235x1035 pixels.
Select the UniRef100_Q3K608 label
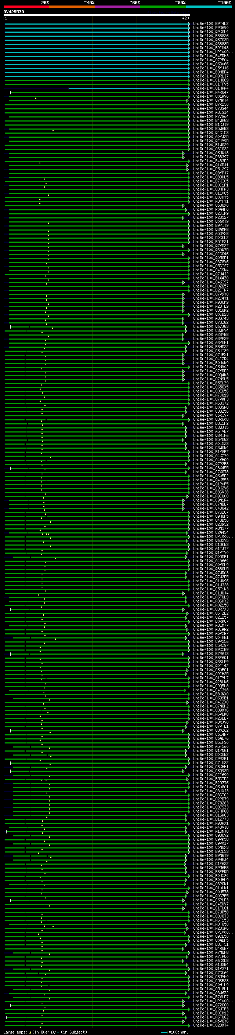click(211, 419)
